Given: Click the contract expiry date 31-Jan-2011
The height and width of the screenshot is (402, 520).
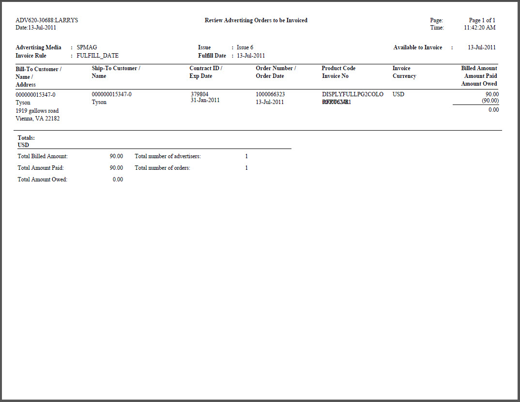Looking at the screenshot, I should coord(206,101).
